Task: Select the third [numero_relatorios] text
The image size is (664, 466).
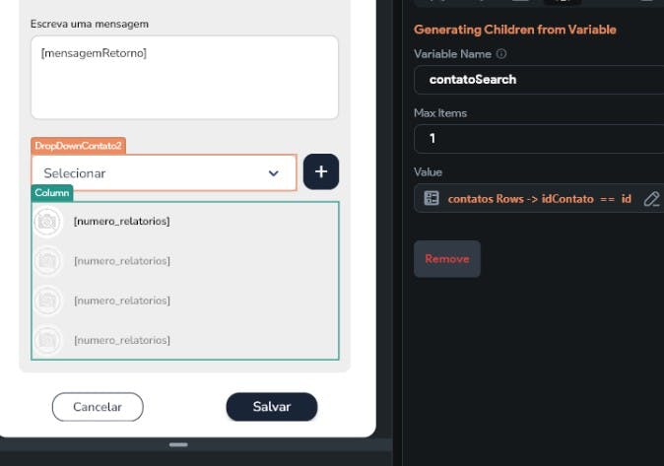Action: 121,300
